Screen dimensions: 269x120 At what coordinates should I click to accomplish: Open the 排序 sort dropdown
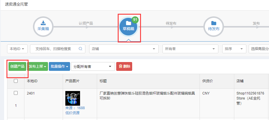pos(234,49)
